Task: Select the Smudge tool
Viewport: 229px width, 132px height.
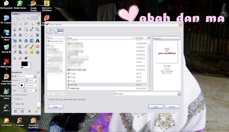Action: (20, 58)
